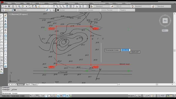Switch to the Лист1 layout tab

pos(28,84)
